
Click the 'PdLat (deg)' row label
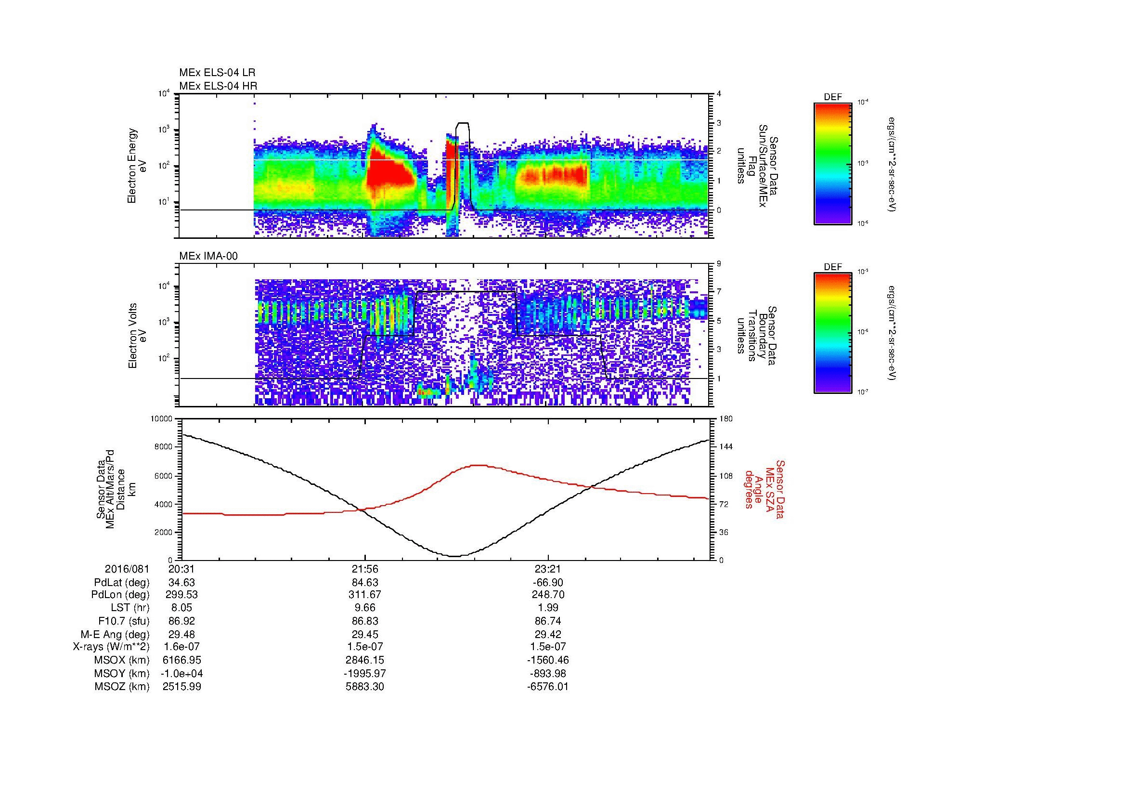122,582
